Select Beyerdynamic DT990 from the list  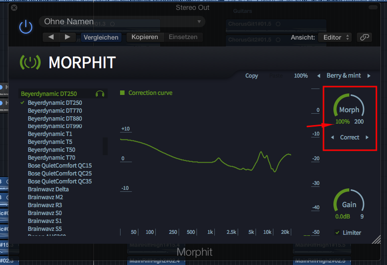(x=55, y=126)
